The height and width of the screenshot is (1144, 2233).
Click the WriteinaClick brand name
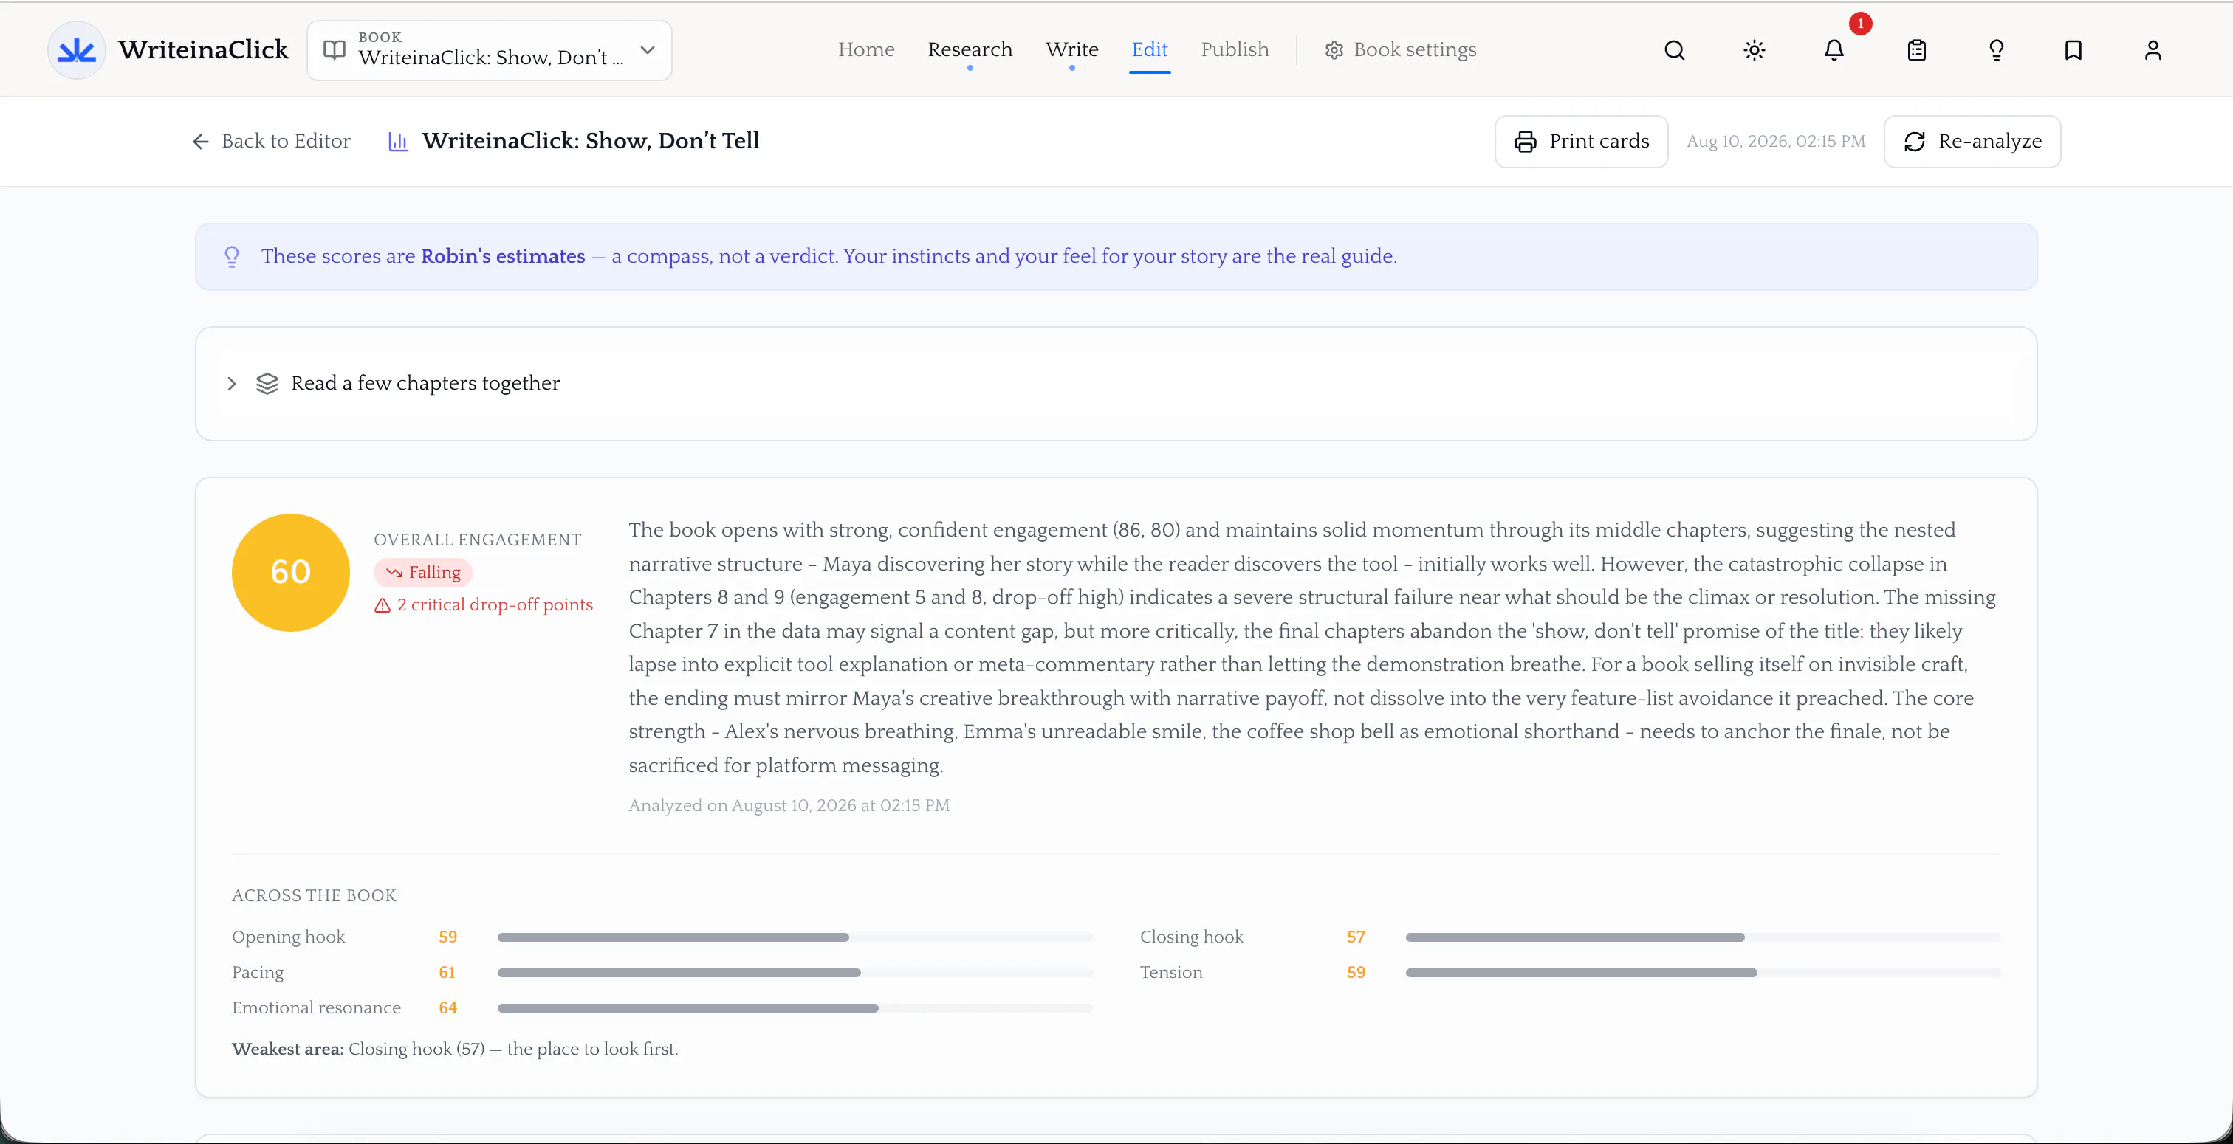[204, 50]
